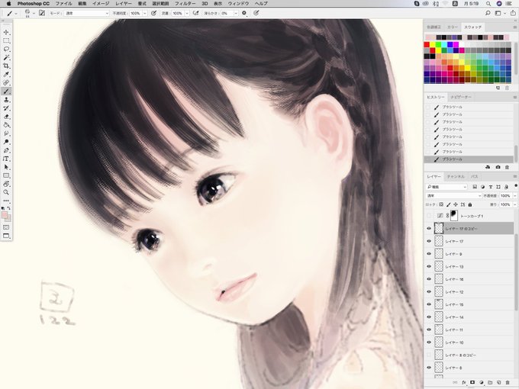Viewport: 519px width, 389px height.
Task: Enable airbrush build-up effects
Action: click(196, 13)
